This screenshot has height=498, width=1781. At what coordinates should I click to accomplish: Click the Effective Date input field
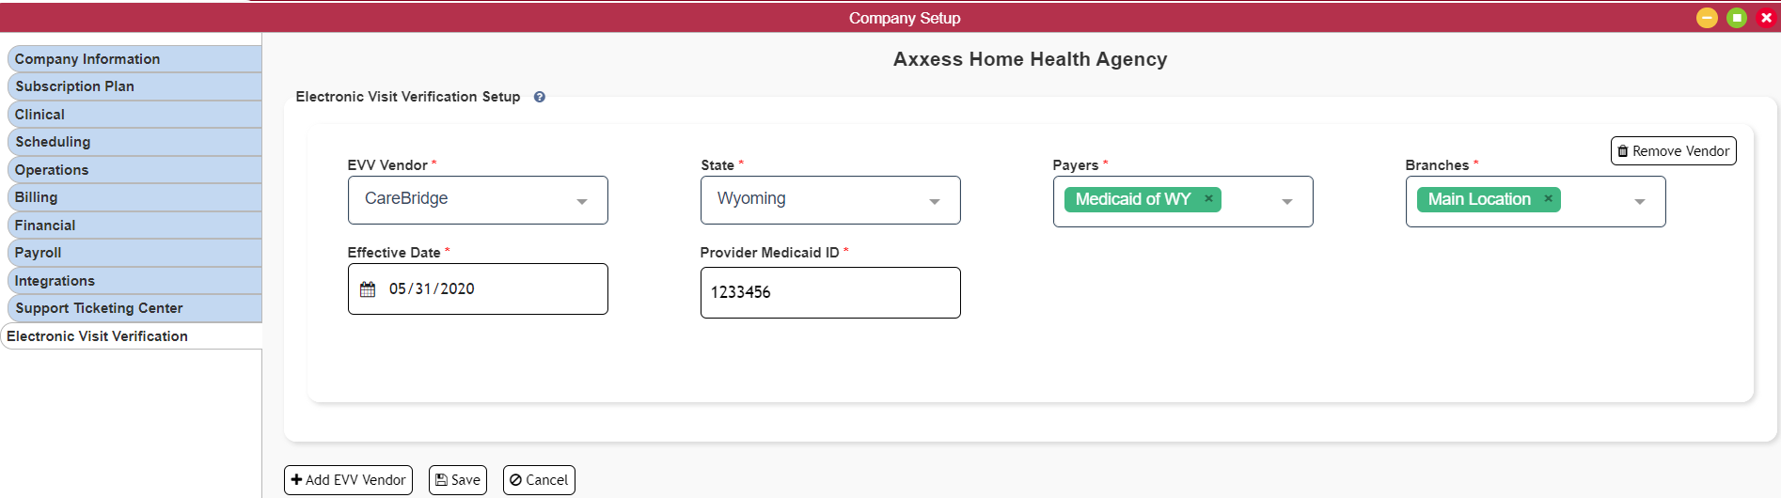click(478, 289)
